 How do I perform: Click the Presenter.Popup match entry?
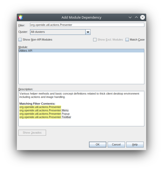pos(45,114)
